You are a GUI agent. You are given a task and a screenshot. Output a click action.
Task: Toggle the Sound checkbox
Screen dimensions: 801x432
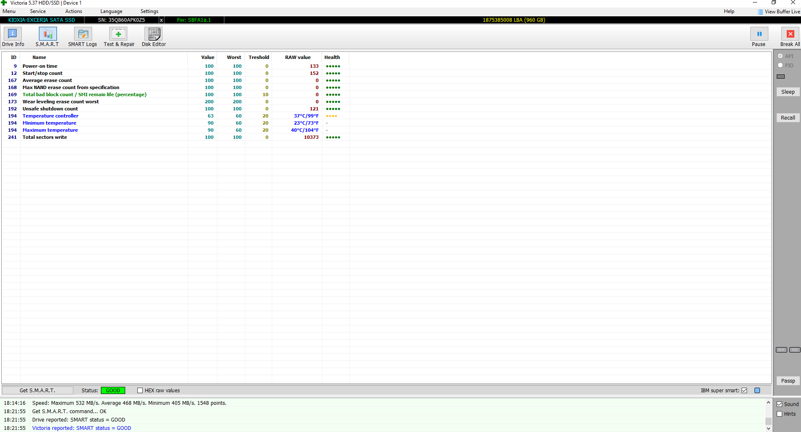coord(780,404)
